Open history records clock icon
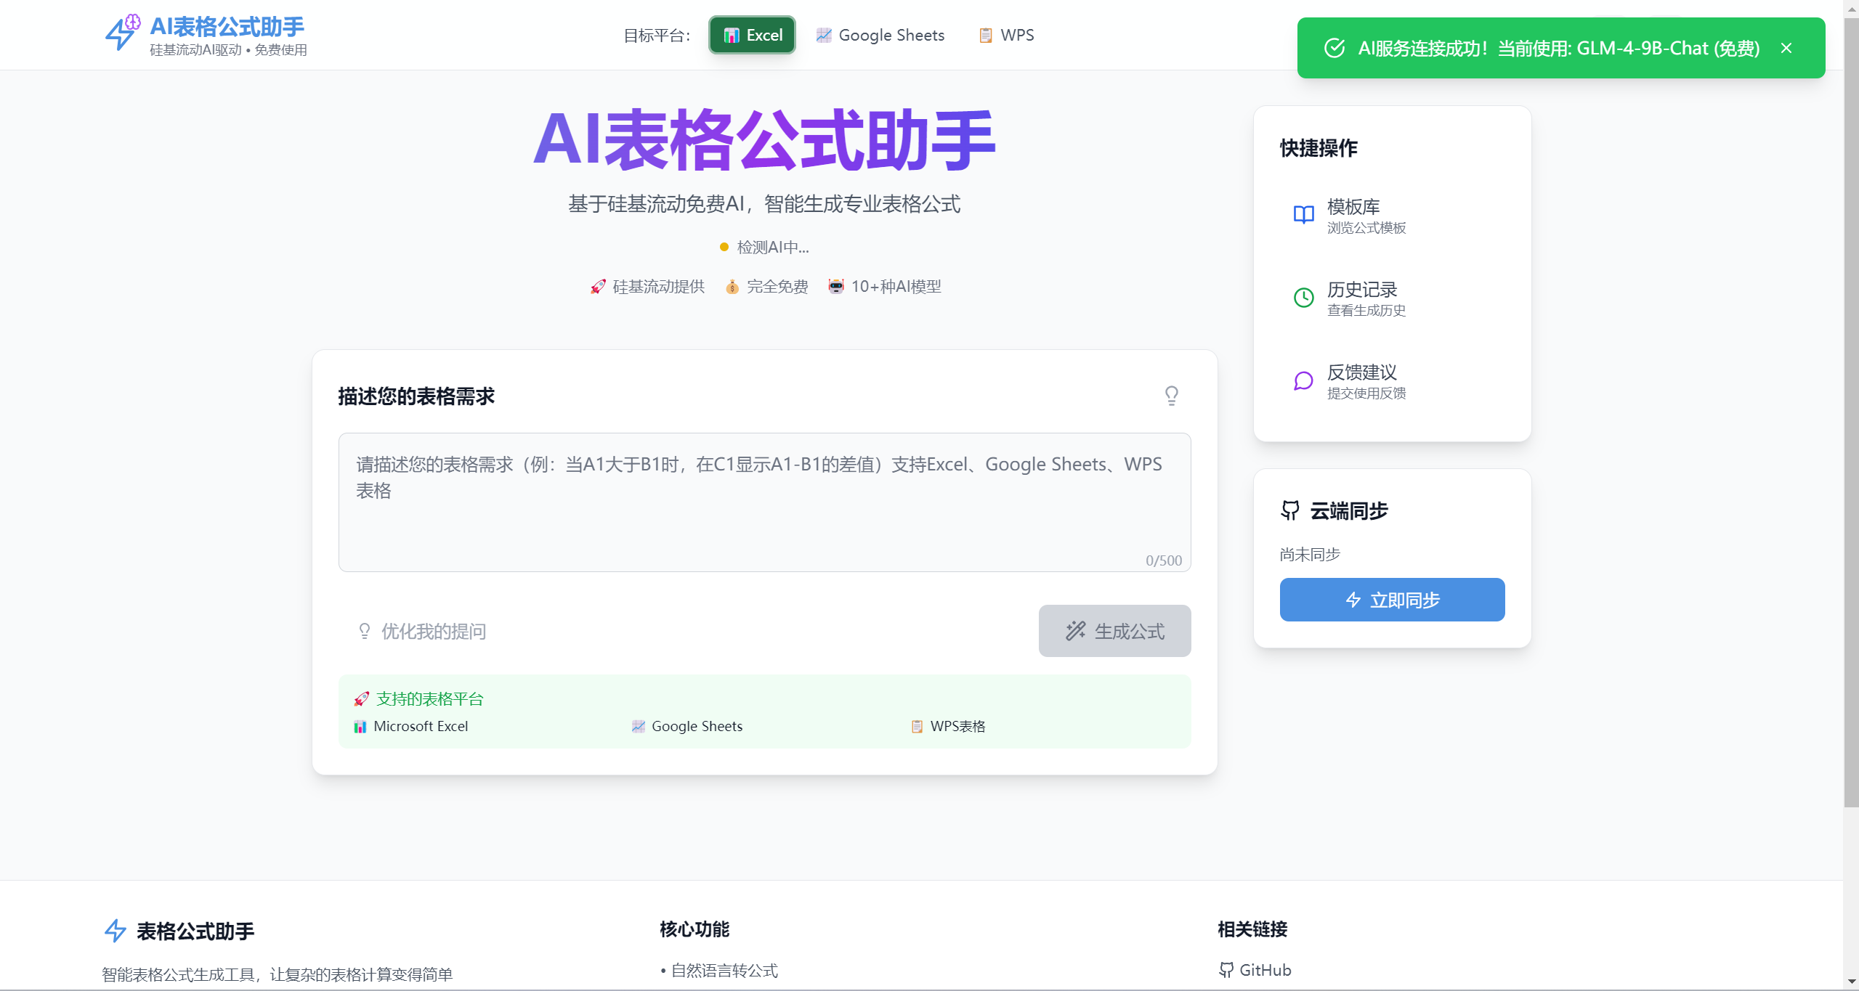 click(x=1303, y=298)
